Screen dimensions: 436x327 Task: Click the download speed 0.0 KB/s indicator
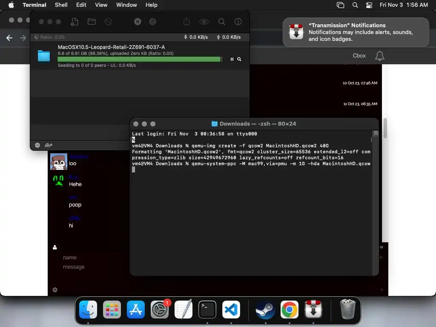click(x=196, y=37)
